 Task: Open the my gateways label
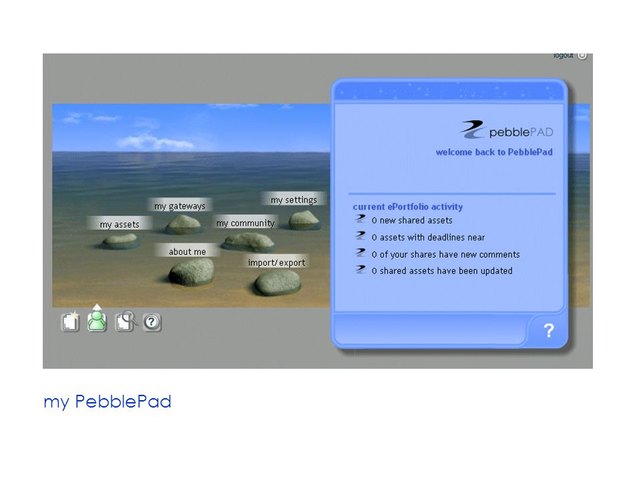(180, 206)
